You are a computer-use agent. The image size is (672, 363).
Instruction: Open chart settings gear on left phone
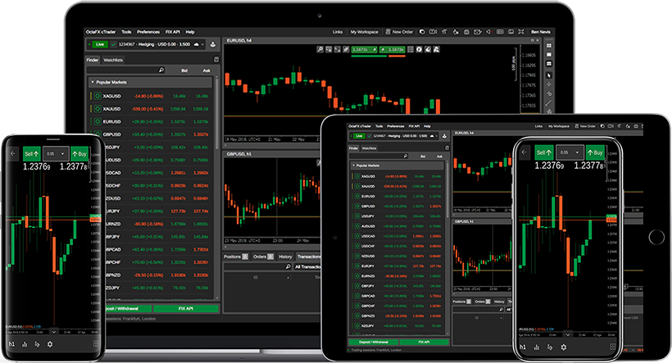point(50,345)
